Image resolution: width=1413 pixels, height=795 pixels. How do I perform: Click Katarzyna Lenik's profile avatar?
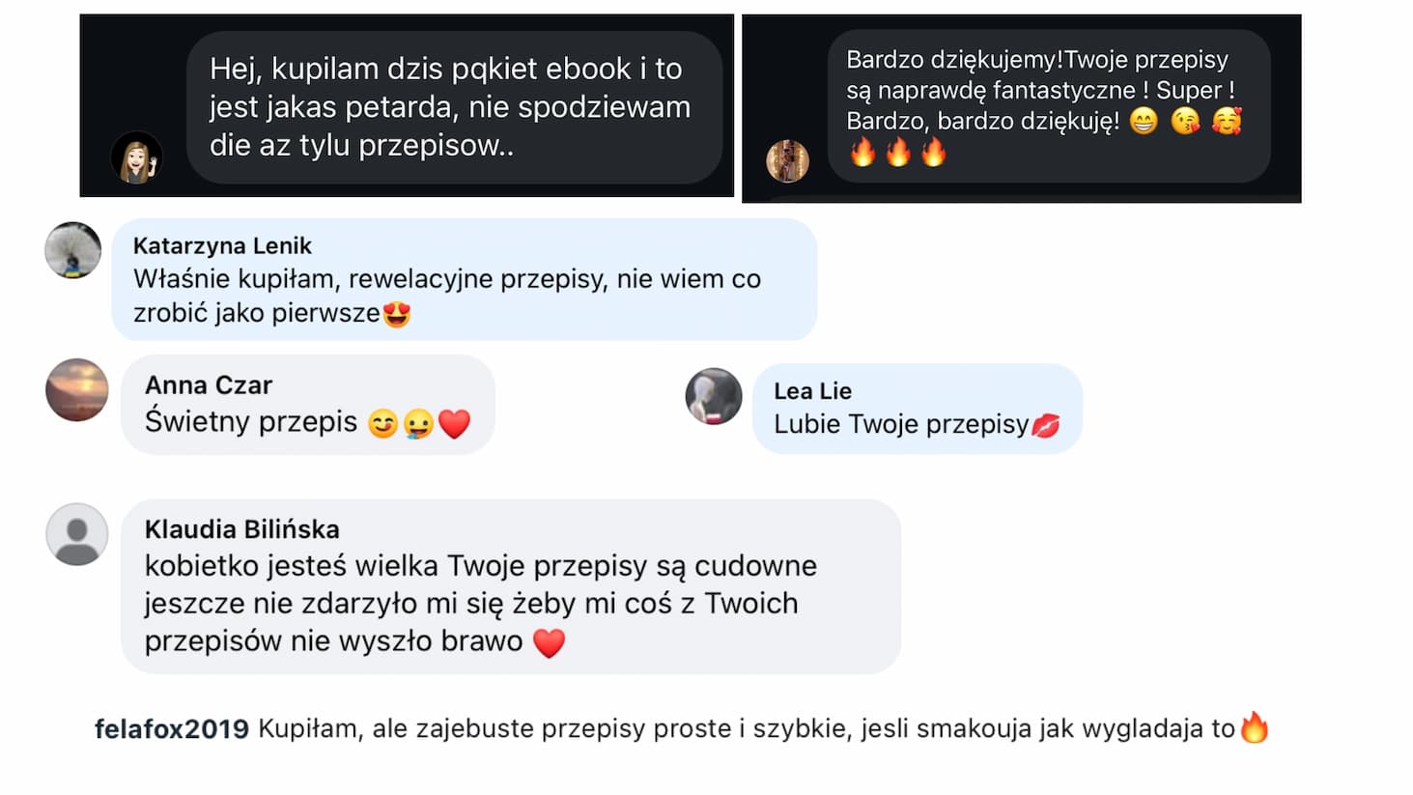73,250
